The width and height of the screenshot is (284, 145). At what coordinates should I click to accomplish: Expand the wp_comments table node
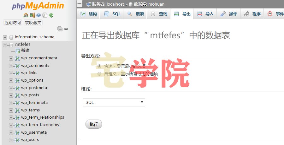point(11,66)
